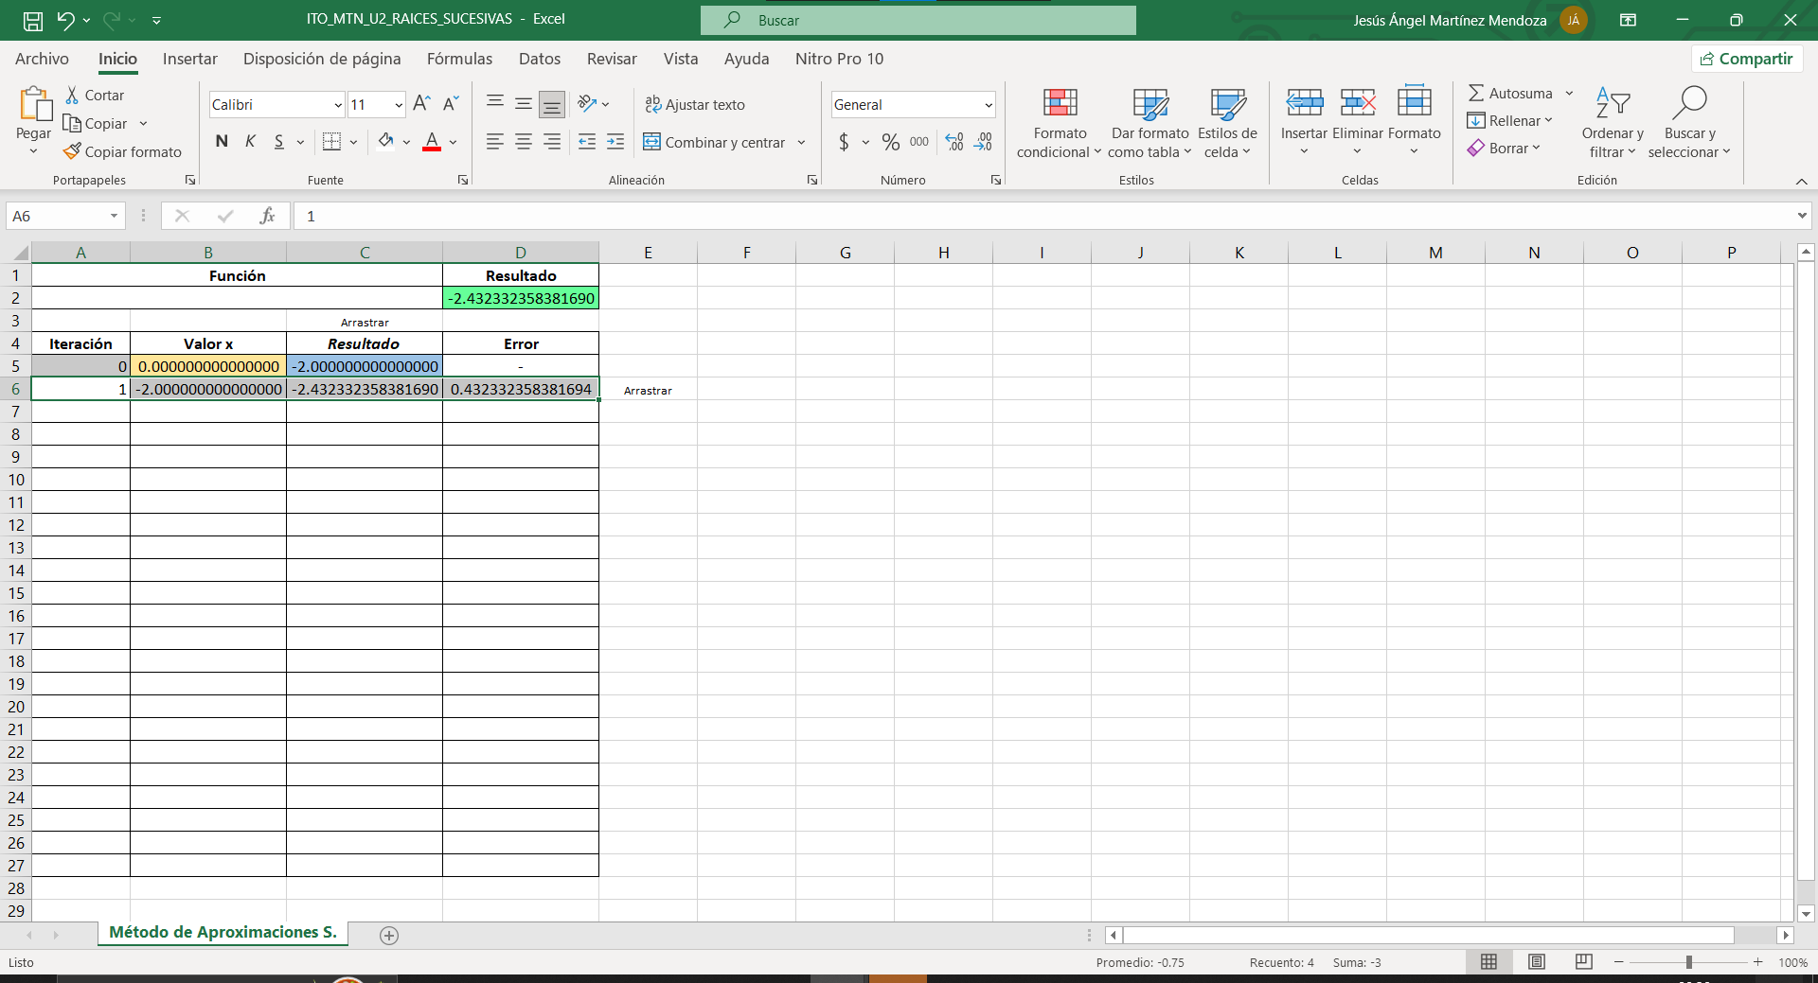The height and width of the screenshot is (983, 1818).
Task: Copy formatting with the paintbrush icon
Action: point(122,152)
